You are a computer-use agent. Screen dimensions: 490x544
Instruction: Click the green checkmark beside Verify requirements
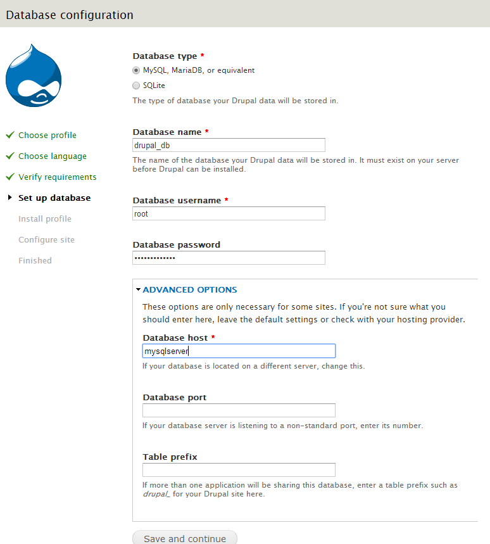click(x=10, y=177)
